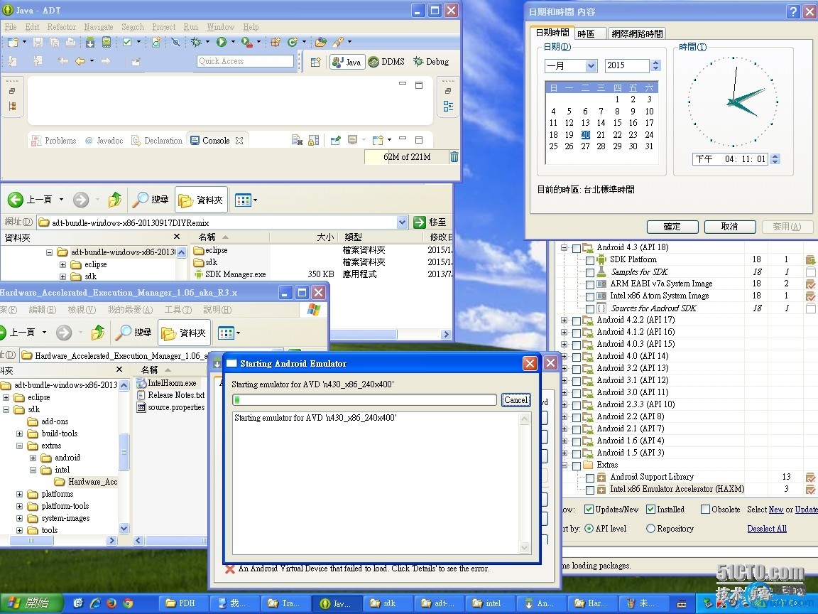Click 取消 cancel button in date dialog
818x614 pixels.
[730, 227]
